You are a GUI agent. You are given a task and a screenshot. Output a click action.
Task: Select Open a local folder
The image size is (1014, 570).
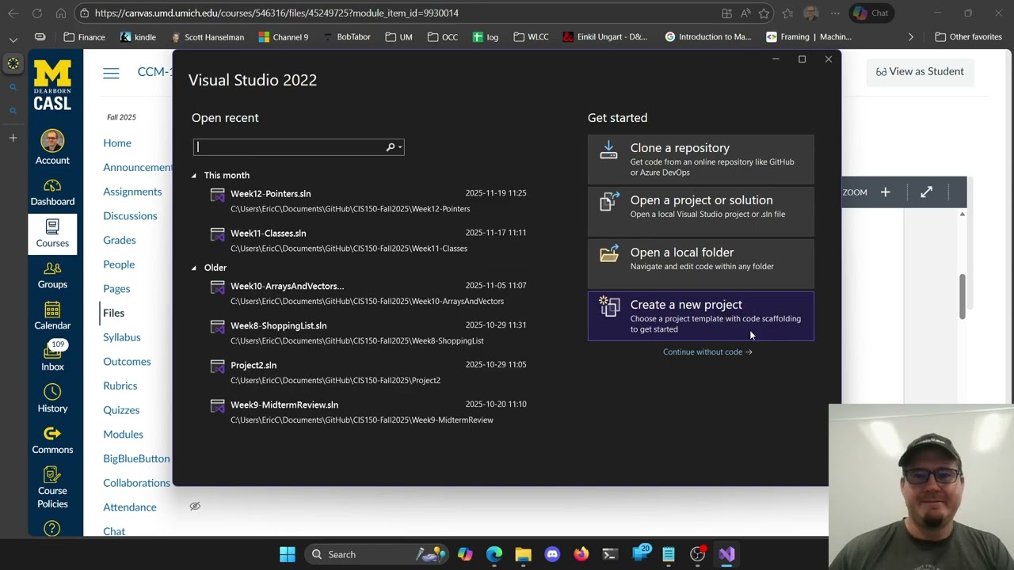(x=700, y=264)
